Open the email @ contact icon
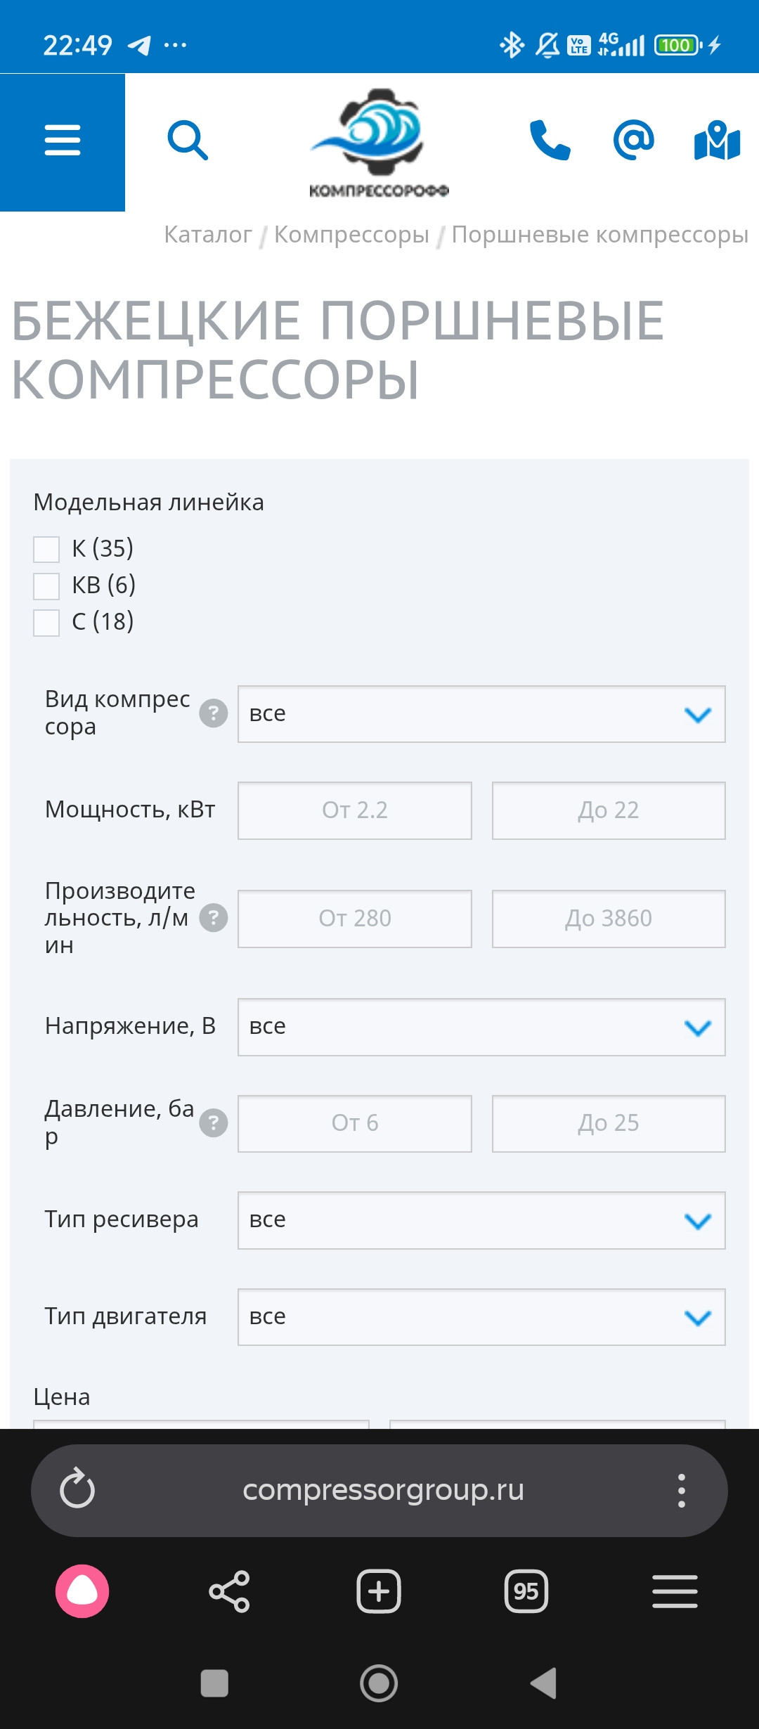The width and height of the screenshot is (759, 1729). 634,140
